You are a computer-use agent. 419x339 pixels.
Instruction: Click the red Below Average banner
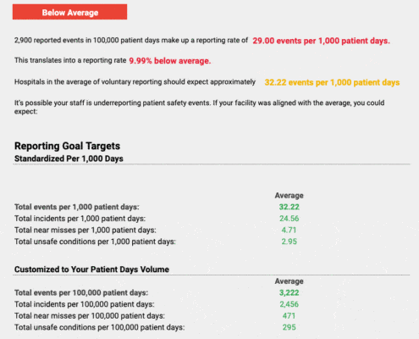point(69,12)
